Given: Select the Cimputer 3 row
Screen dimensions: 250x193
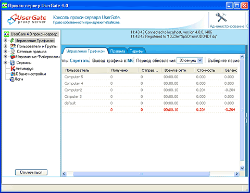Looking at the screenshot, I should coord(150,97).
